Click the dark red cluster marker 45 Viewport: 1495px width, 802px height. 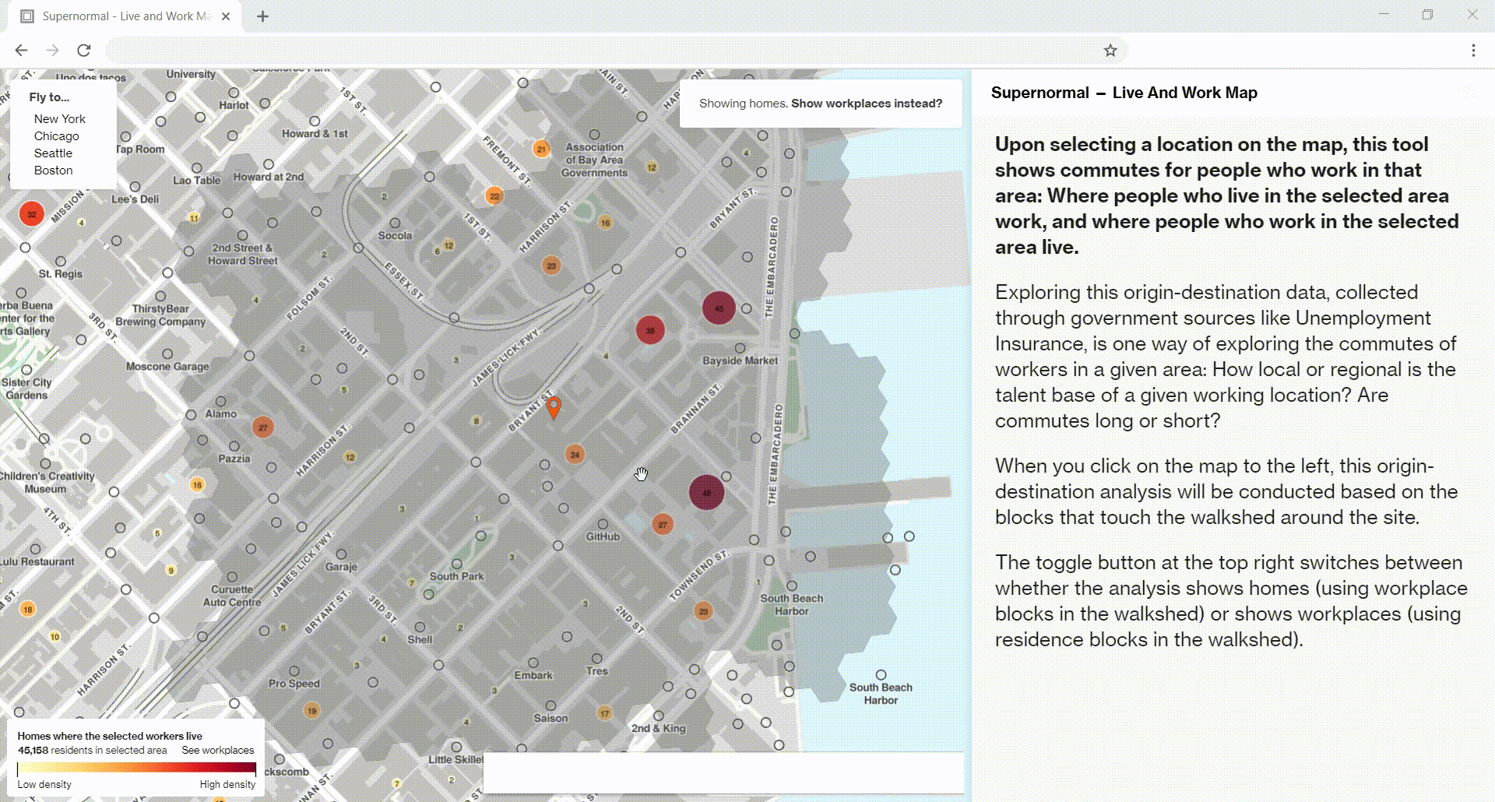[719, 308]
